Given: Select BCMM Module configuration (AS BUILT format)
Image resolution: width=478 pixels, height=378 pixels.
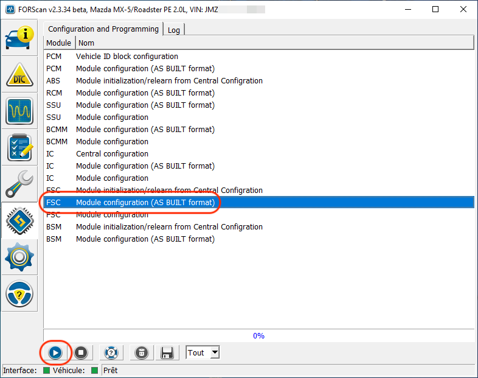Looking at the screenshot, I should tap(259, 130).
